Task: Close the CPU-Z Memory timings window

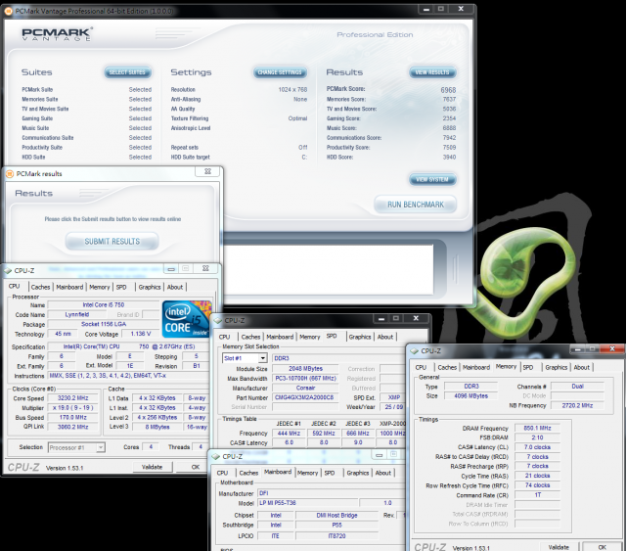Action: coord(611,349)
